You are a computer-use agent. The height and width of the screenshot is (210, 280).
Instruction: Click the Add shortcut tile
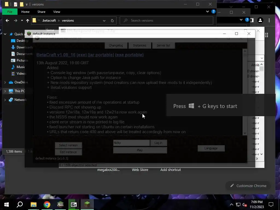pos(171,170)
